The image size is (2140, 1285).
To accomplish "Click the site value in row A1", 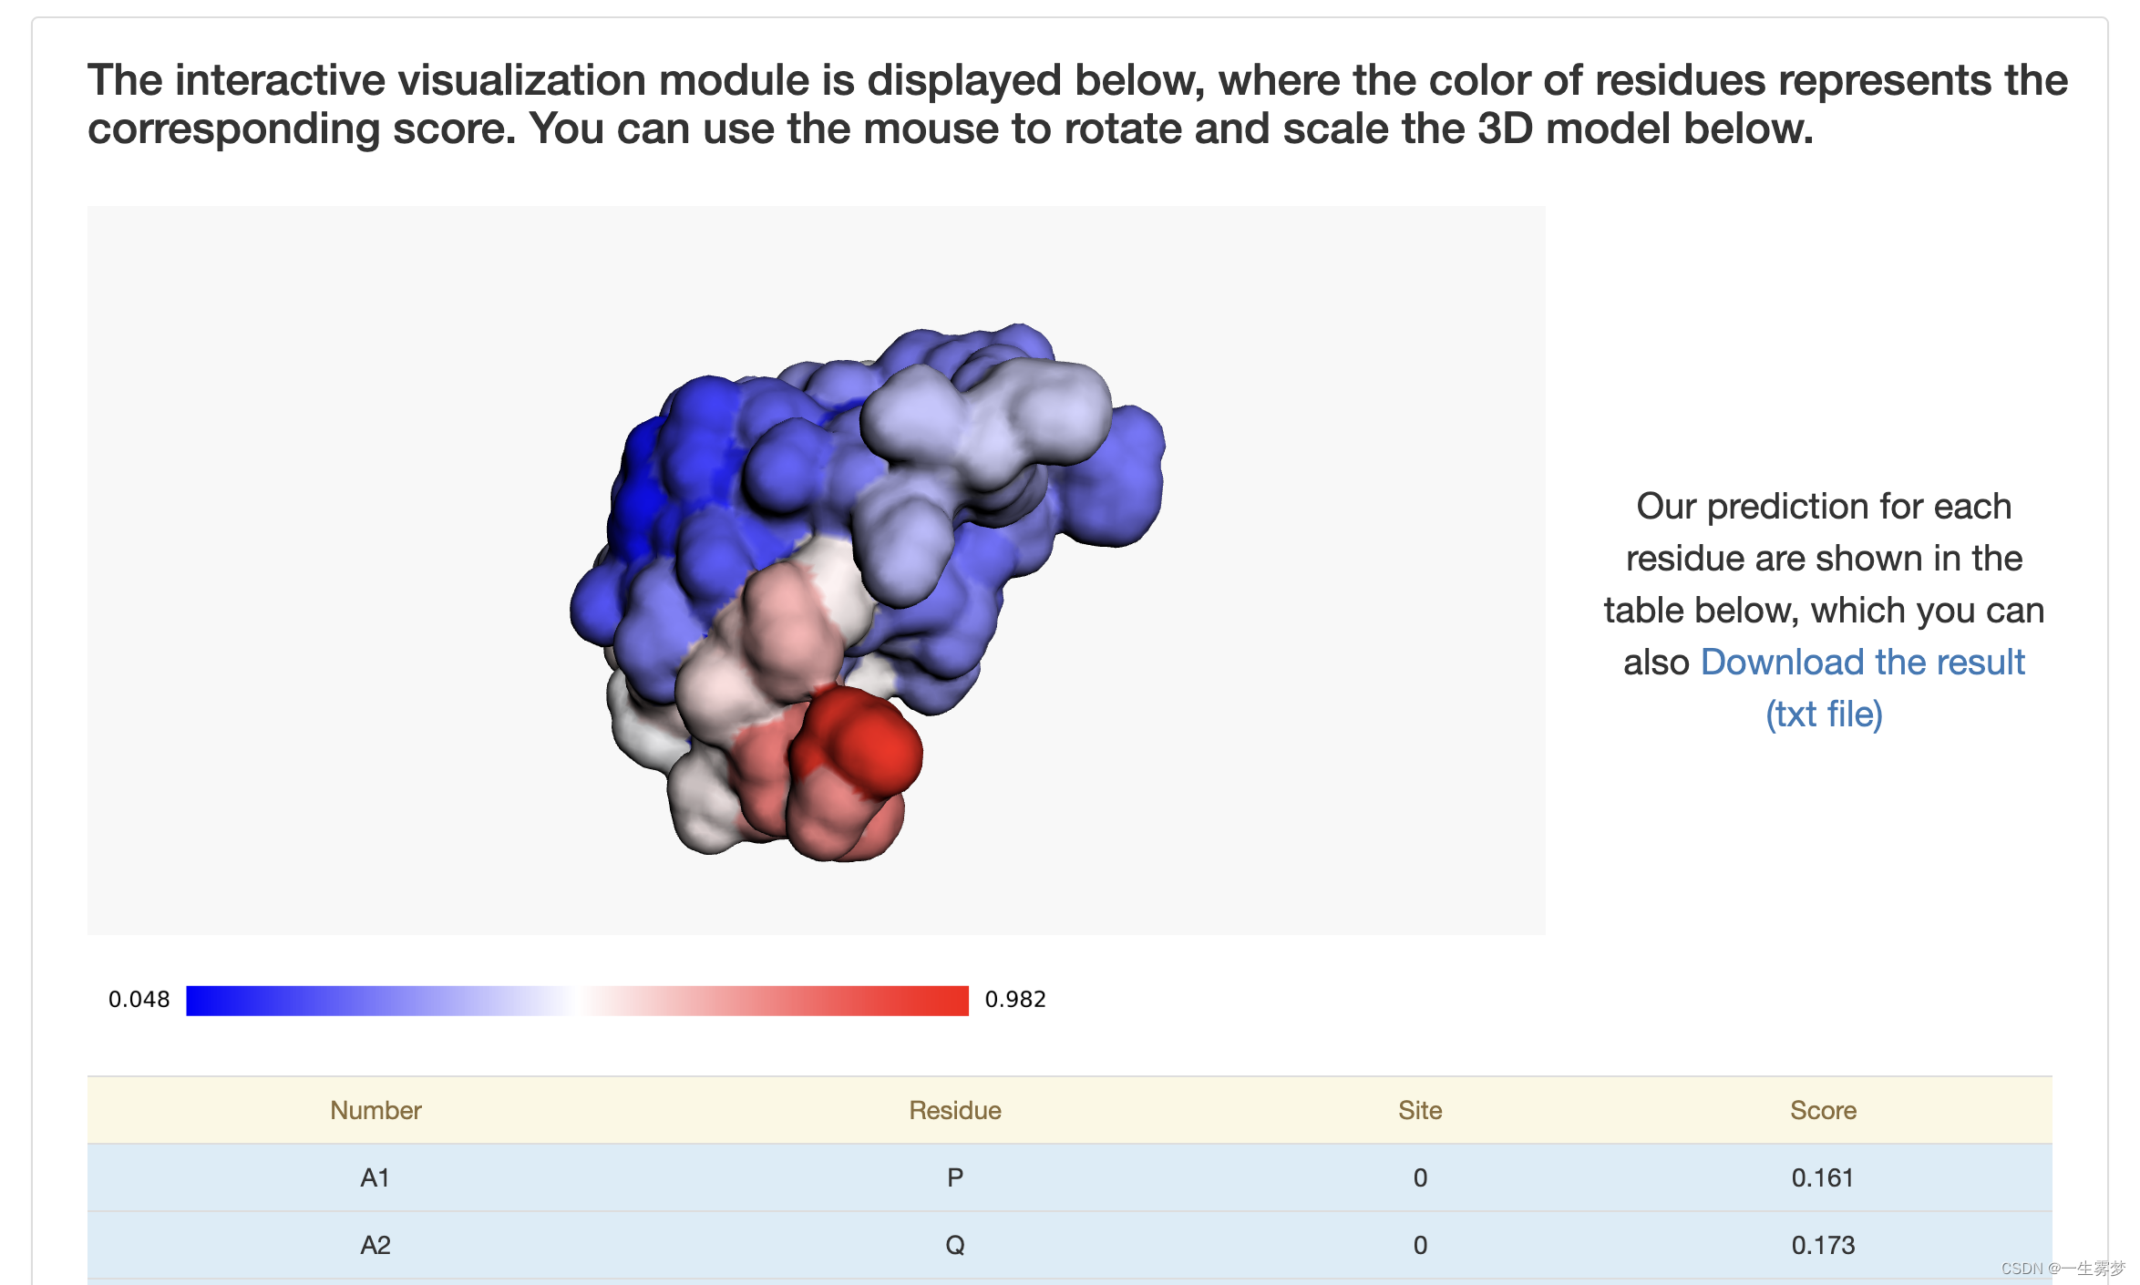I will [x=1420, y=1177].
